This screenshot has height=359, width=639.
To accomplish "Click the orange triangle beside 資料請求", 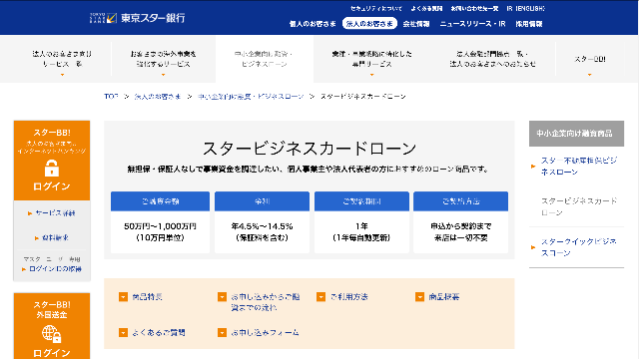I will coord(36,238).
